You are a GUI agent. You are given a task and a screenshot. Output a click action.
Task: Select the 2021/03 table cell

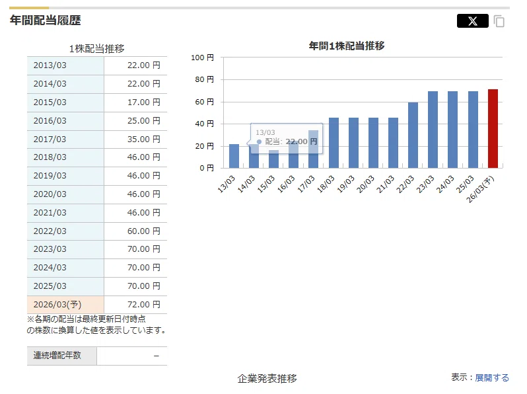(x=65, y=213)
